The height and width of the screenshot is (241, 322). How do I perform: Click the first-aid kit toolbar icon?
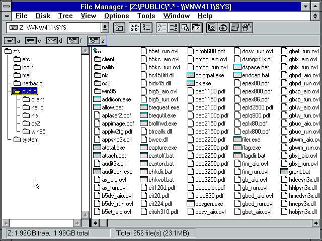(x=223, y=28)
